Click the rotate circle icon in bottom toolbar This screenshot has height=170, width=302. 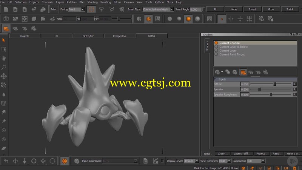coord(34,161)
